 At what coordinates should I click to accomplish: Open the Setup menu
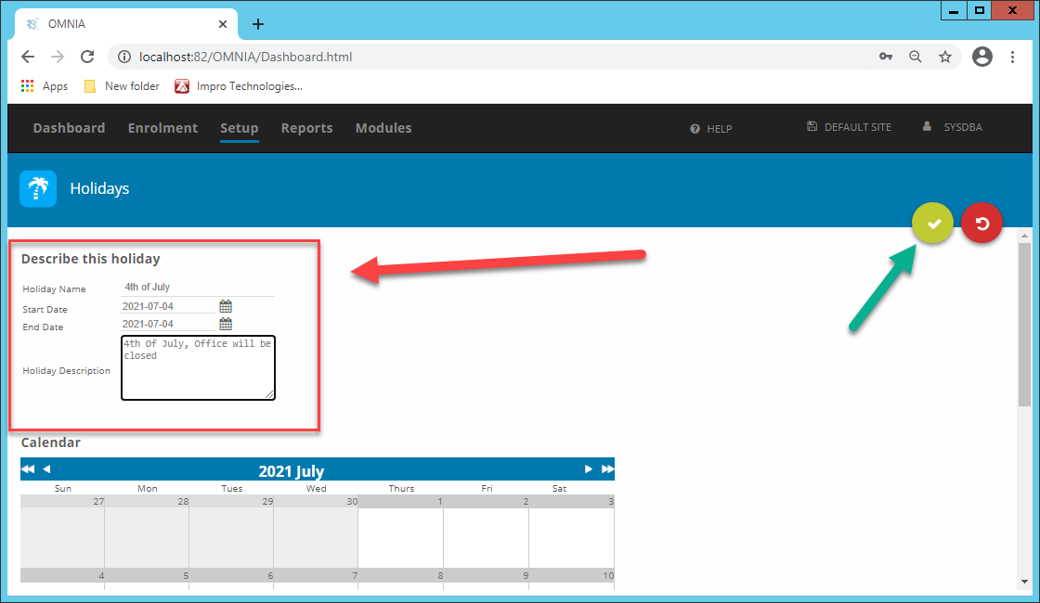[x=240, y=128]
